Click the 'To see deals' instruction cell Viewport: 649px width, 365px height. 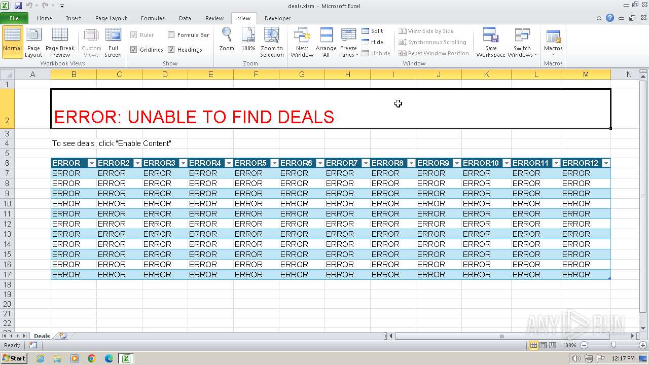tap(112, 143)
